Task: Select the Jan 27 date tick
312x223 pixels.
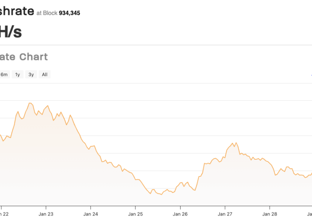Action: [x=225, y=214]
